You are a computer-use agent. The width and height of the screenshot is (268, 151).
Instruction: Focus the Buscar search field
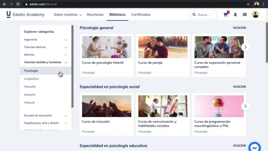(x=203, y=15)
